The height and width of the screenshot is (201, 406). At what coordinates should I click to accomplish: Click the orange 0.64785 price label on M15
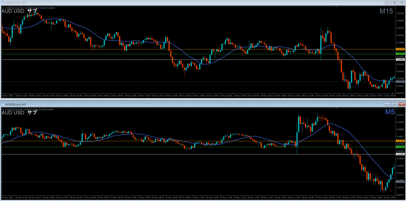pyautogui.click(x=400, y=50)
